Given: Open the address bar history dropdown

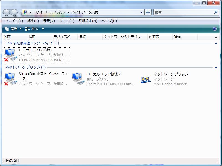Looking at the screenshot, I should tap(142, 12).
